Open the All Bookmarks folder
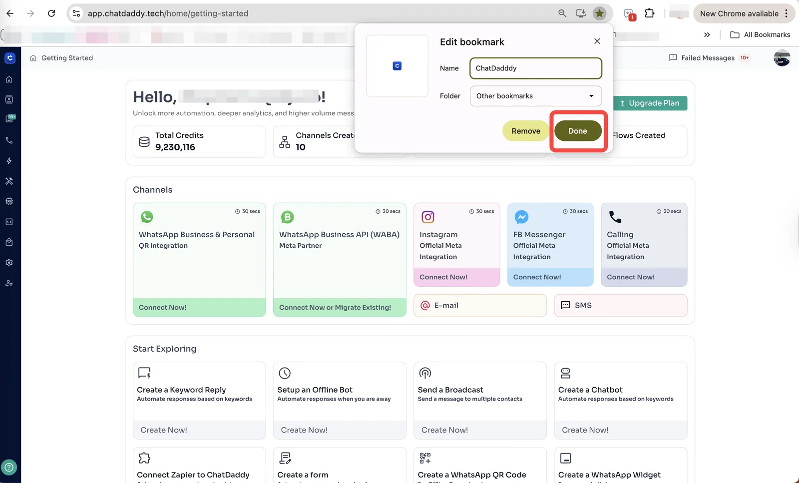This screenshot has width=799, height=483. (761, 35)
